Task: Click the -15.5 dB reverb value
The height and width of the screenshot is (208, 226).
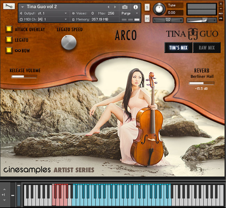Action: pyautogui.click(x=201, y=89)
